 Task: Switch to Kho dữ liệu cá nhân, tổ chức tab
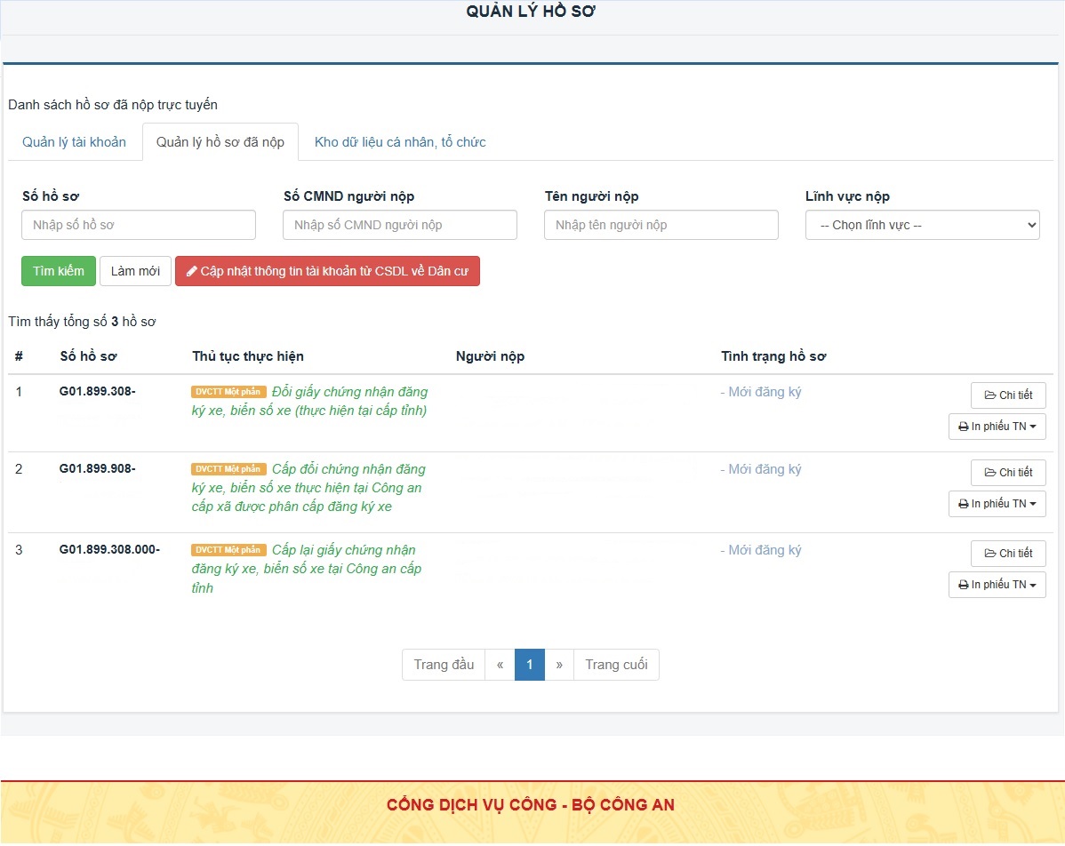point(400,142)
